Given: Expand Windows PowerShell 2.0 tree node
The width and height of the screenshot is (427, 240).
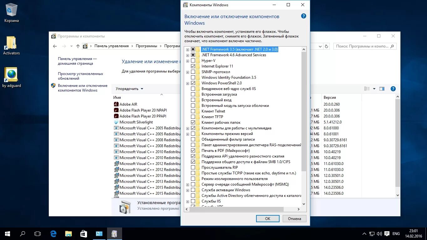Looking at the screenshot, I should click(188, 83).
